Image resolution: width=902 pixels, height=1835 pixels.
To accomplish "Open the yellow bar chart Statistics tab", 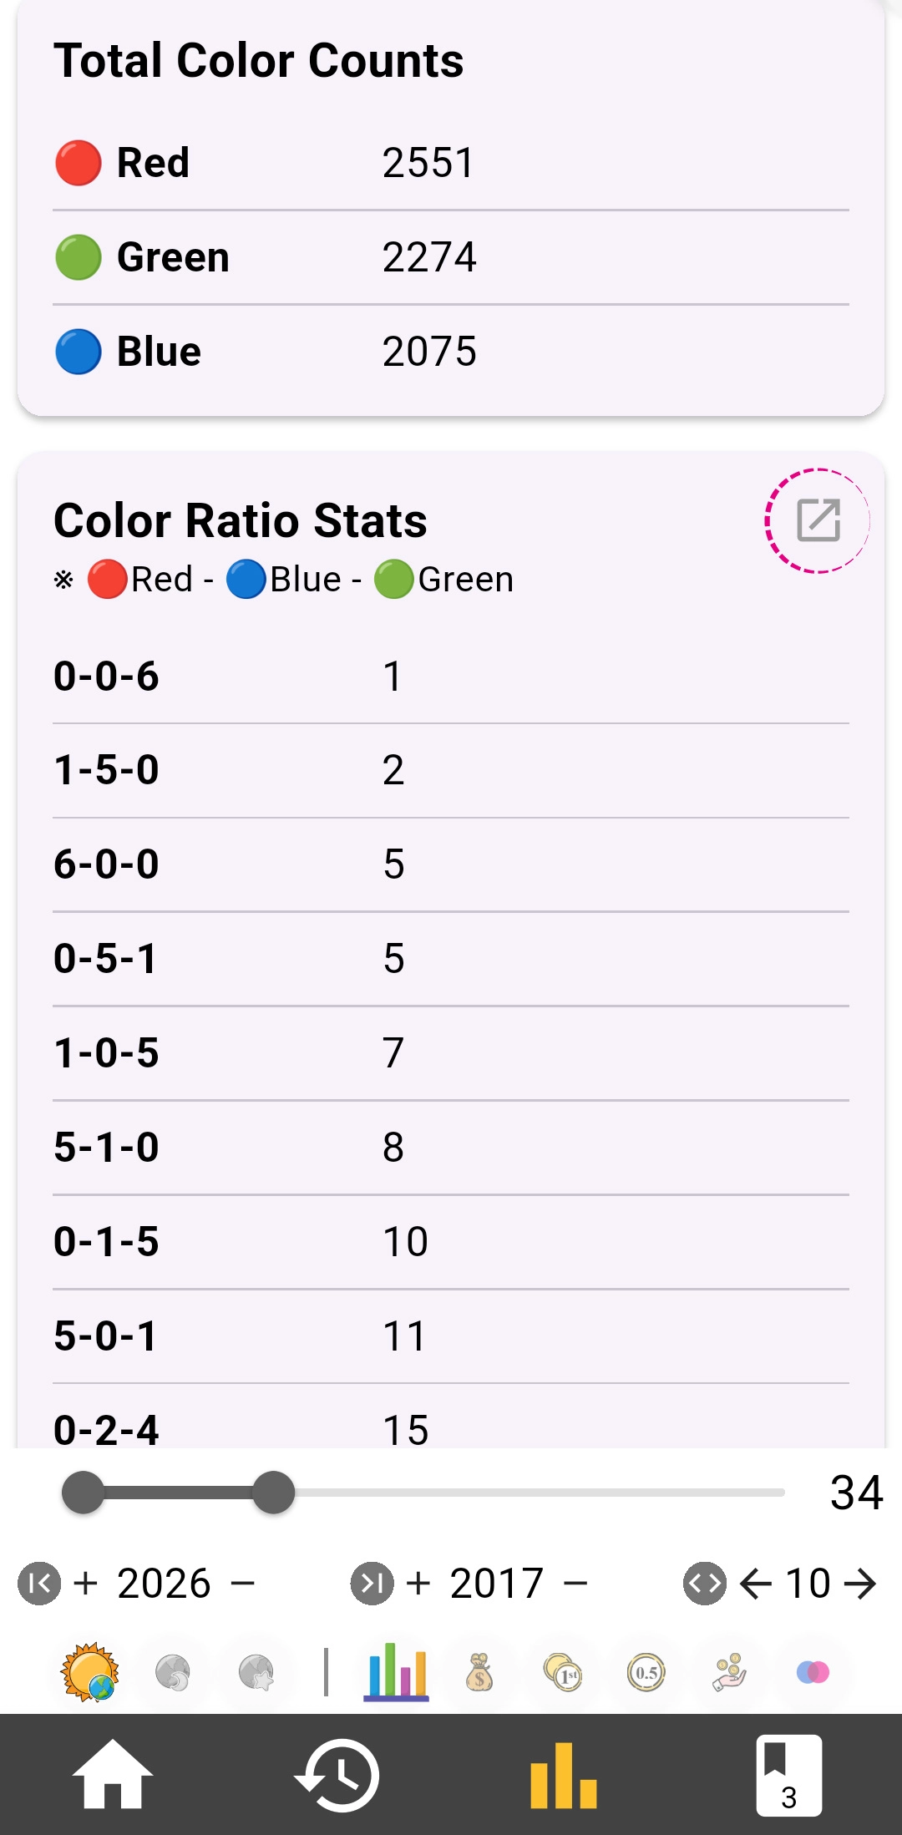I will click(564, 1775).
